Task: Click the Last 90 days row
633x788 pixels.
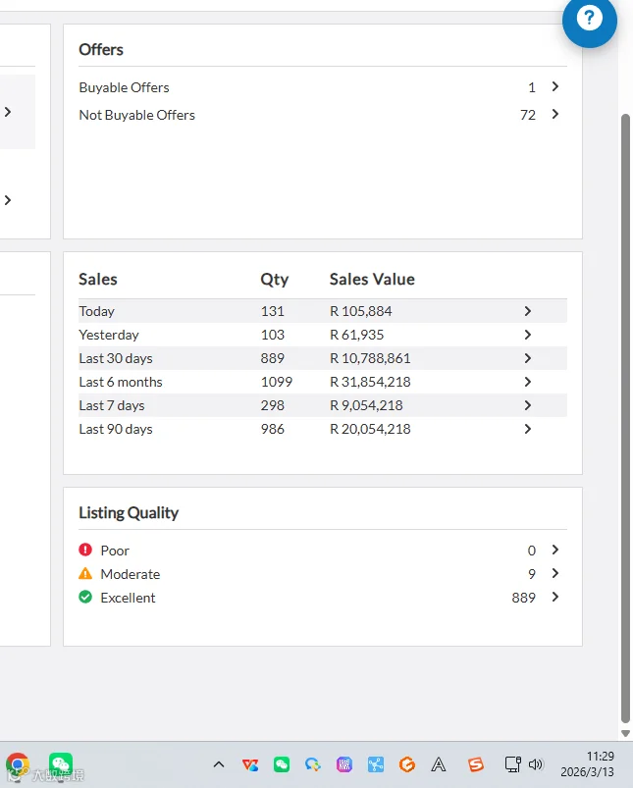Action: [x=323, y=429]
